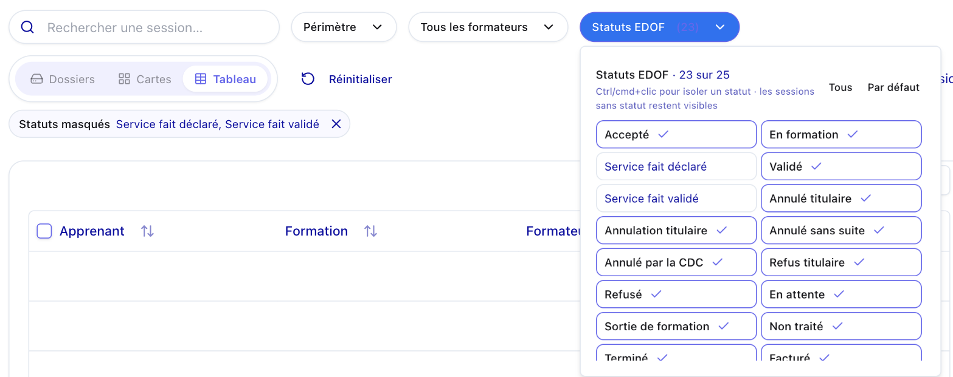
Task: Click the chevron in the Périmètre dropdown
Action: coord(377,27)
